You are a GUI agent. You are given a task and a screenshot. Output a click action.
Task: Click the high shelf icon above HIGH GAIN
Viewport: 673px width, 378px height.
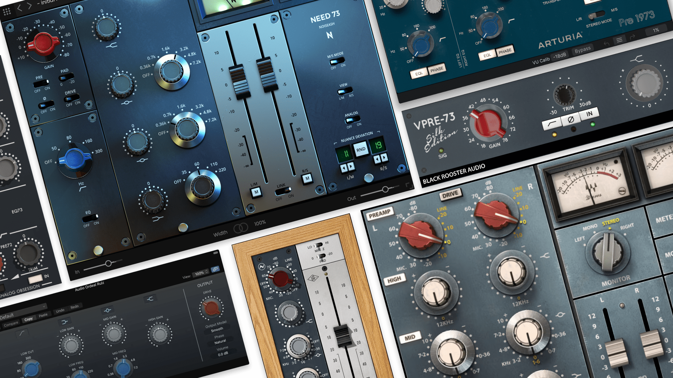point(150,299)
